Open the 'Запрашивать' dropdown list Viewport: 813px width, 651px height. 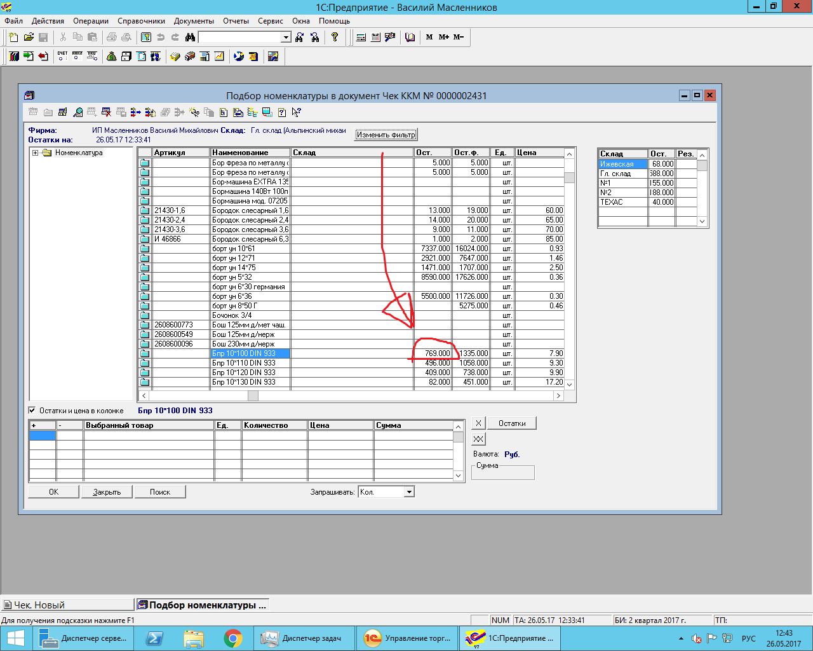coord(409,492)
